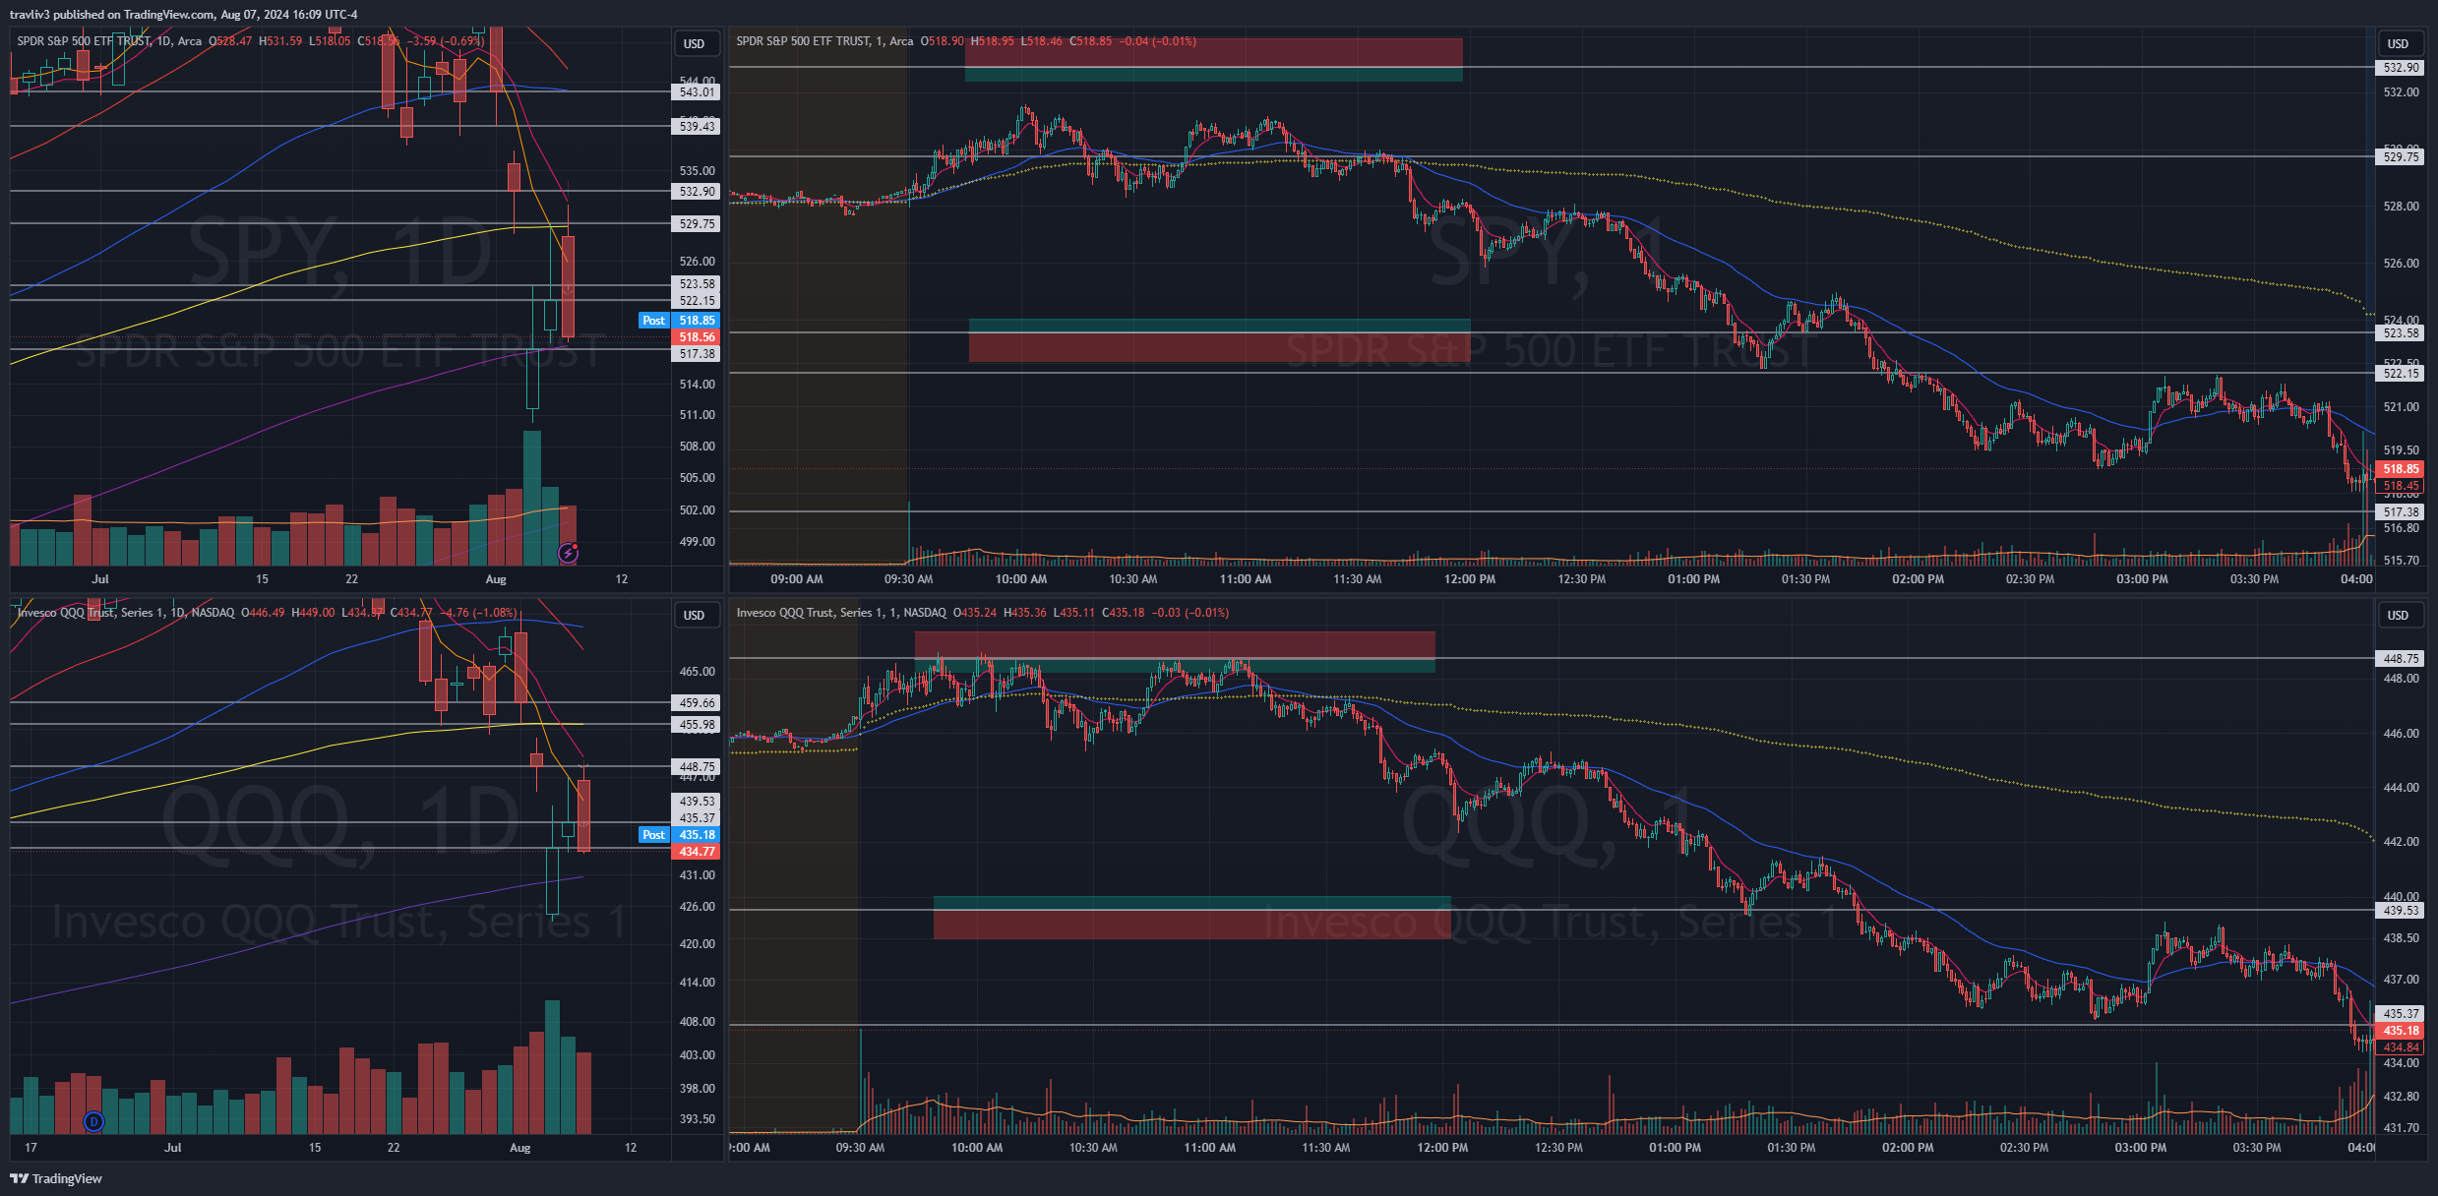Open the USD currency selector on QQQ daily chart

(x=695, y=615)
